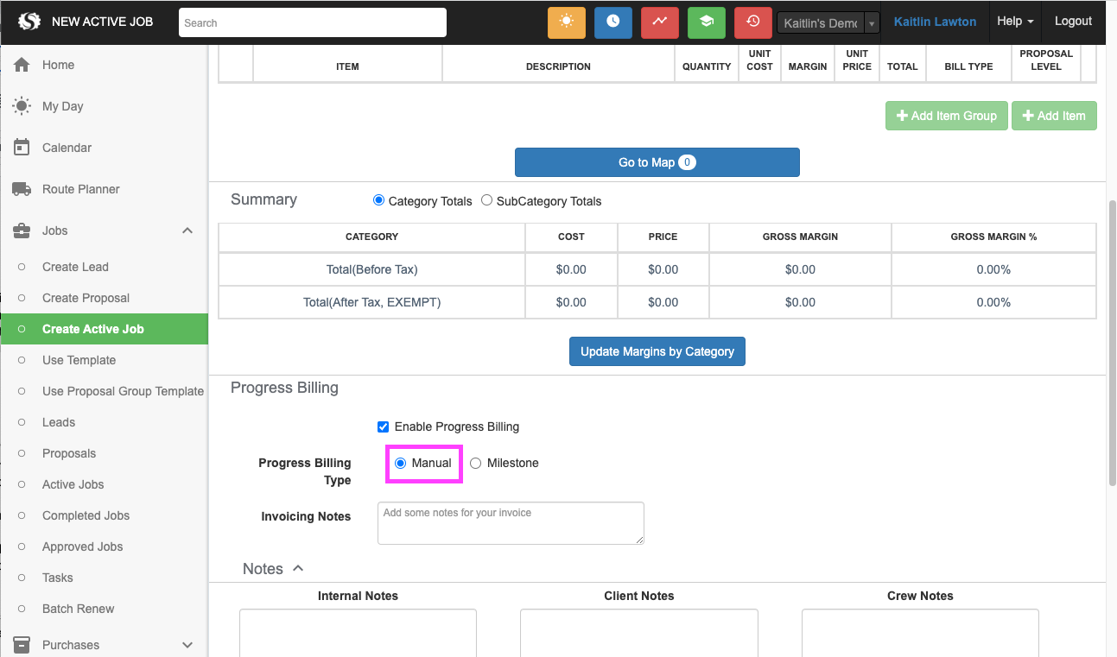Click Update Margins by Category button
Viewport: 1117px width, 657px height.
click(x=657, y=351)
